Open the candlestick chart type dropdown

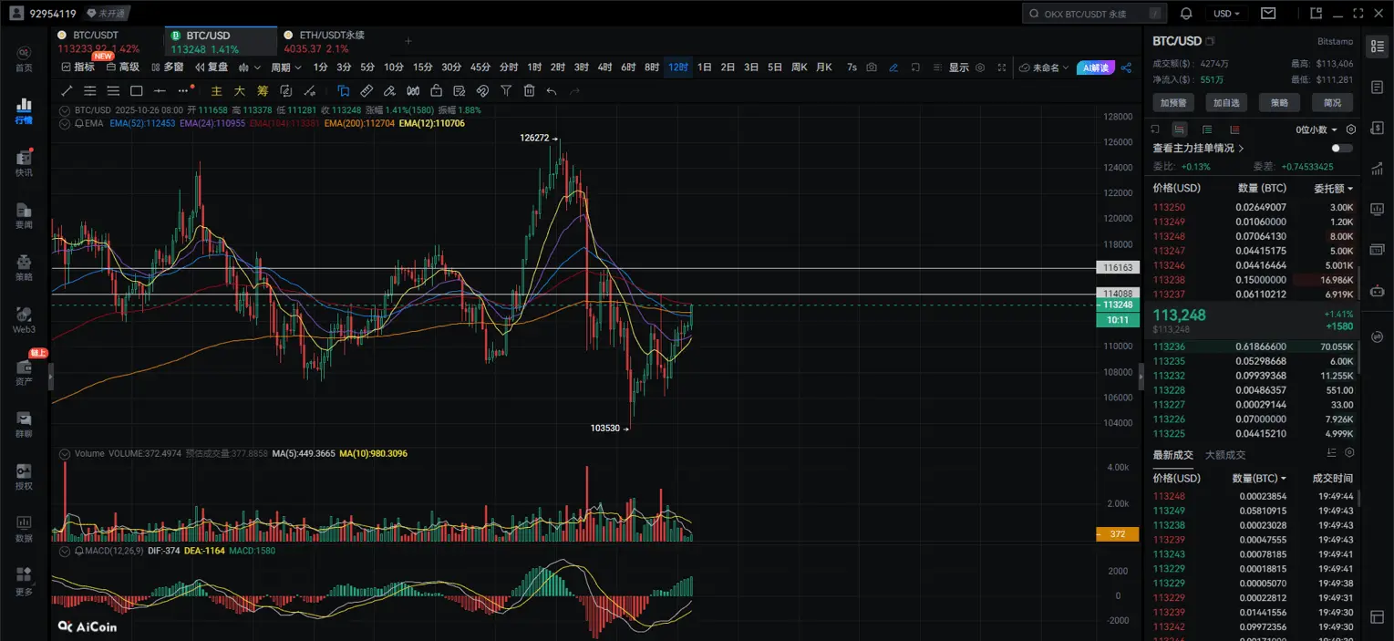(x=250, y=67)
